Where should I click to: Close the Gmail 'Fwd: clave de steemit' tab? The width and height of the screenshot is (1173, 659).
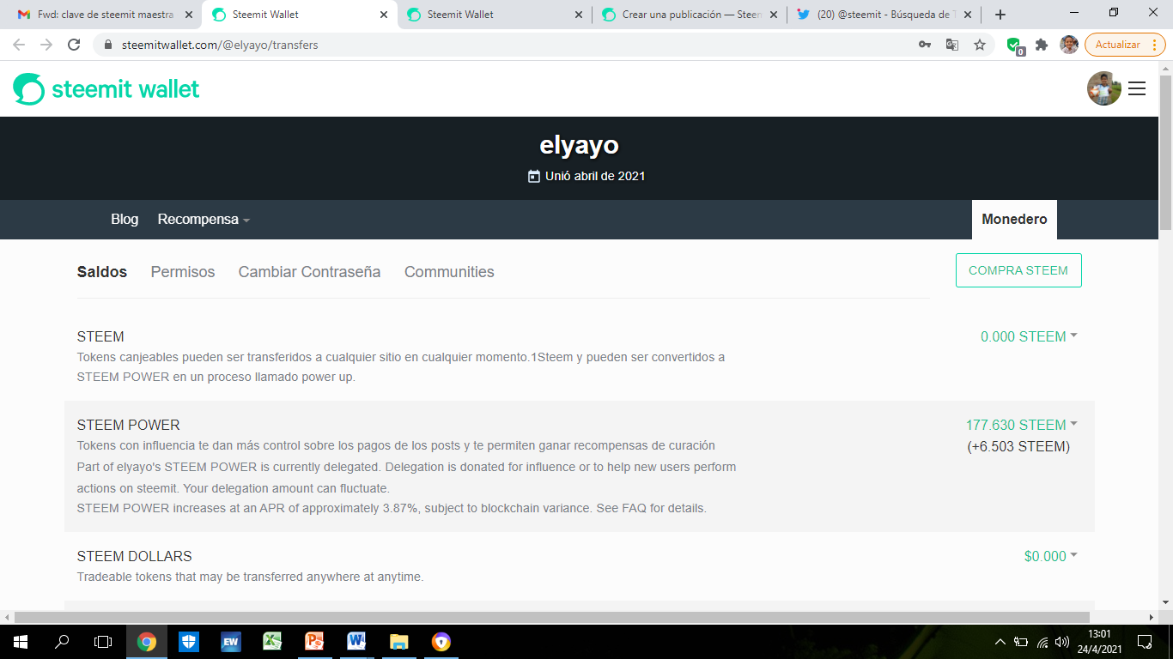[x=189, y=15]
